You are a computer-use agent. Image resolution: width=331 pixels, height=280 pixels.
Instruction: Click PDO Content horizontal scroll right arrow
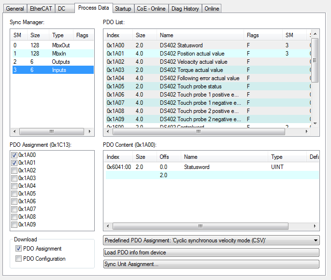coord(315,226)
